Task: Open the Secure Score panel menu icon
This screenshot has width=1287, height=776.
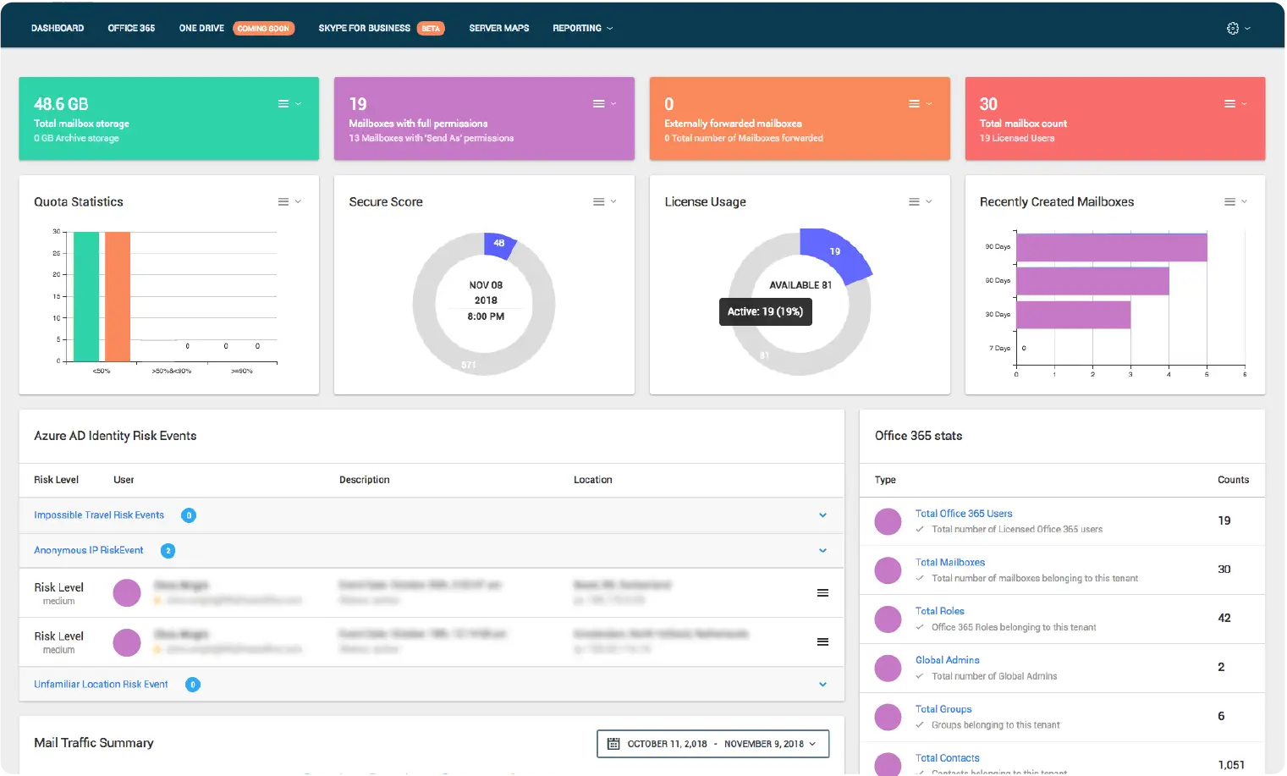Action: pos(599,201)
